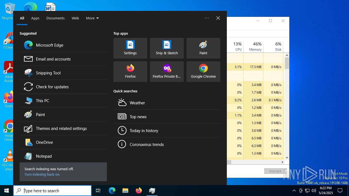The height and width of the screenshot is (196, 349).
Task: Switch to Task Manager taskbar icon
Action: click(x=152, y=191)
